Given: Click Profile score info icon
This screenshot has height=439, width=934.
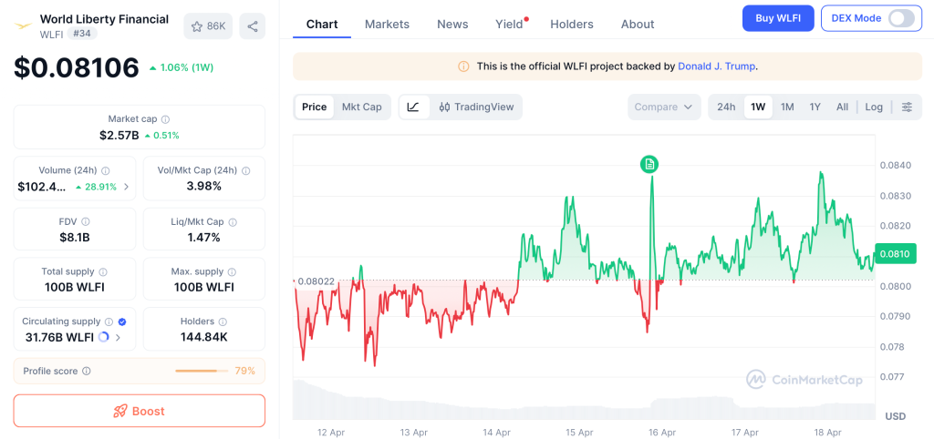Looking at the screenshot, I should (87, 371).
